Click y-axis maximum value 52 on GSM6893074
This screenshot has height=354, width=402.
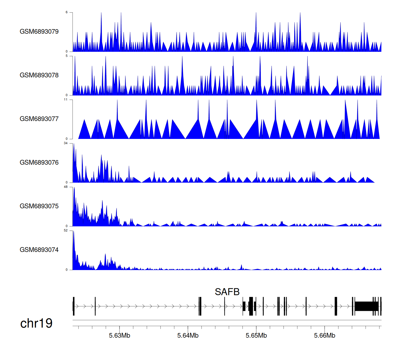pyautogui.click(x=66, y=231)
